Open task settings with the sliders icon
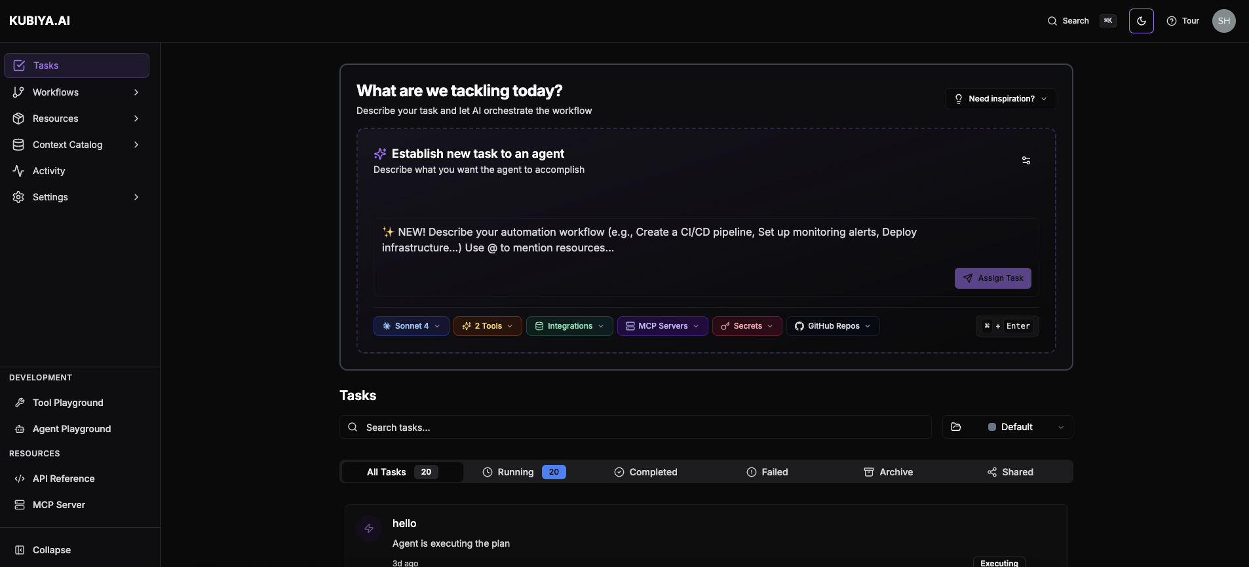This screenshot has width=1249, height=567. [x=1026, y=160]
